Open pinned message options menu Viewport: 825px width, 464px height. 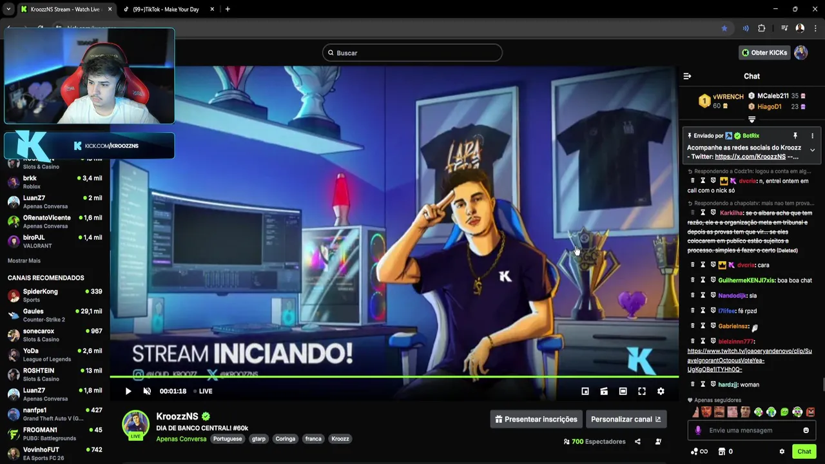coord(812,136)
